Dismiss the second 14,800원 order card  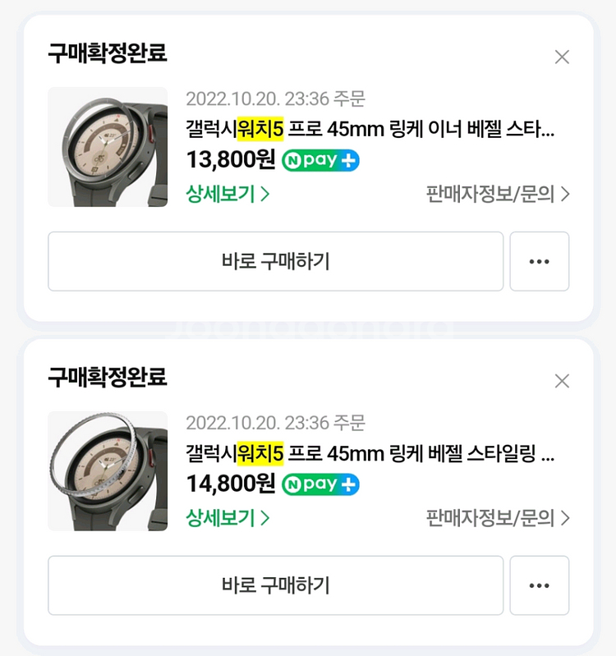(562, 381)
